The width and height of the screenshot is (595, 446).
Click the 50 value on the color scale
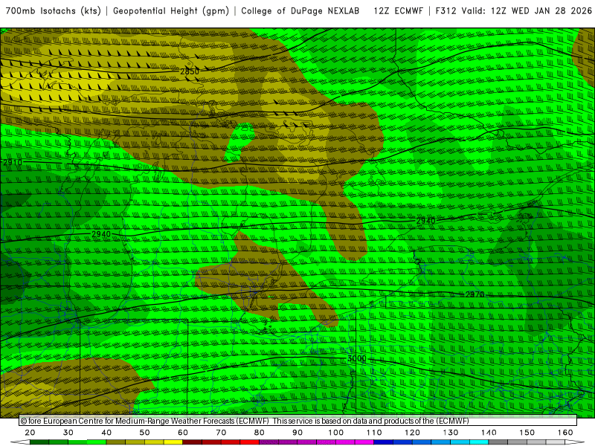[x=144, y=433]
